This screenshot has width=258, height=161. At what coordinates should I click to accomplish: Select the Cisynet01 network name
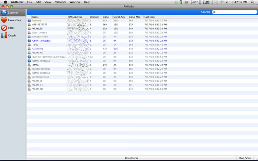pos(38,49)
